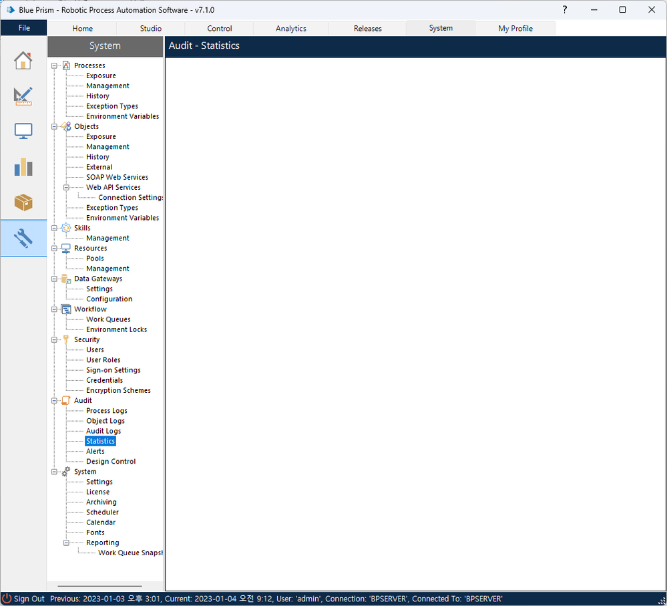Select the highlighted Statistics tree item
Viewport: 667px width, 606px height.
tap(100, 442)
